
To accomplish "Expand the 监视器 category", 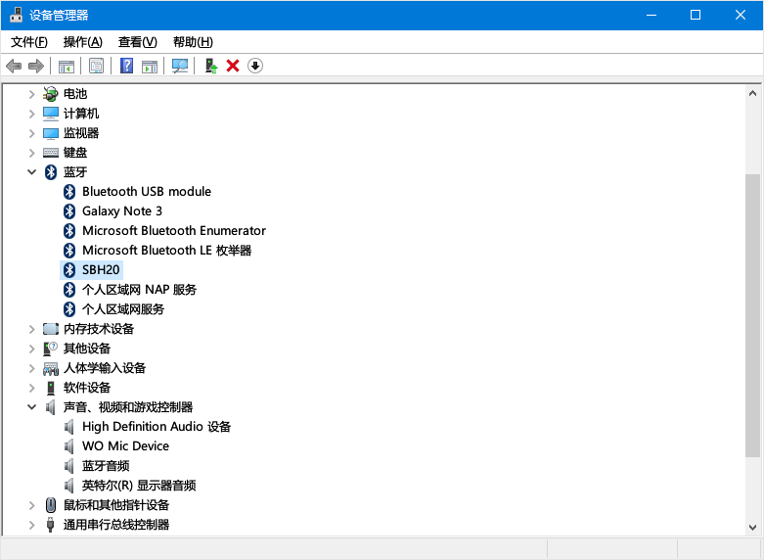I will click(31, 133).
